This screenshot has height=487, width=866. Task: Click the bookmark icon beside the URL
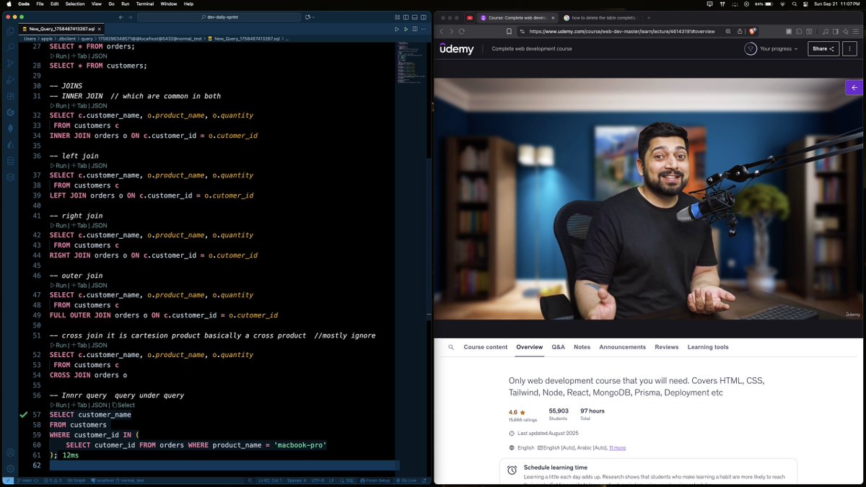click(509, 31)
